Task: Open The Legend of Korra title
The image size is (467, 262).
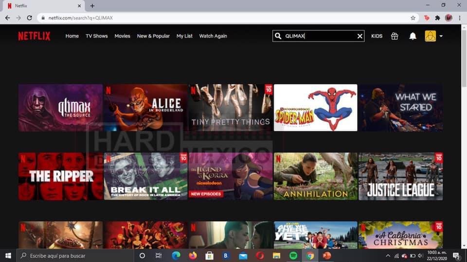Action: (231, 176)
